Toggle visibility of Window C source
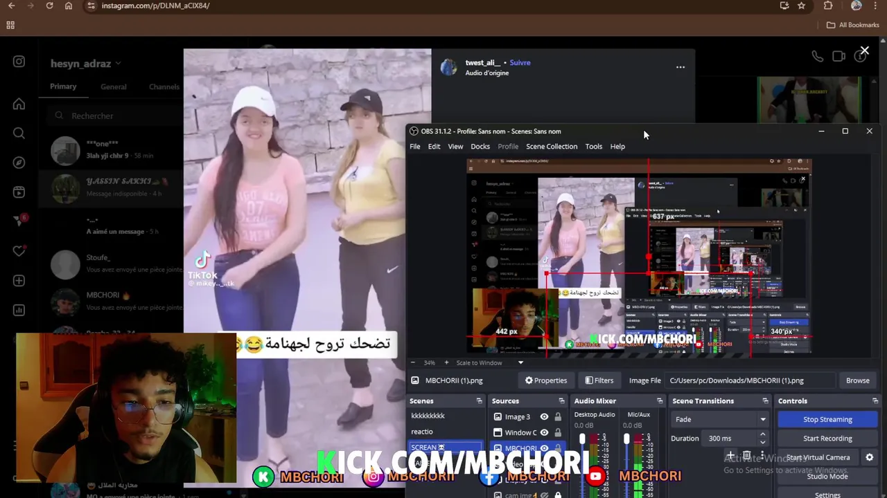Viewport: 887px width, 498px height. pos(544,433)
